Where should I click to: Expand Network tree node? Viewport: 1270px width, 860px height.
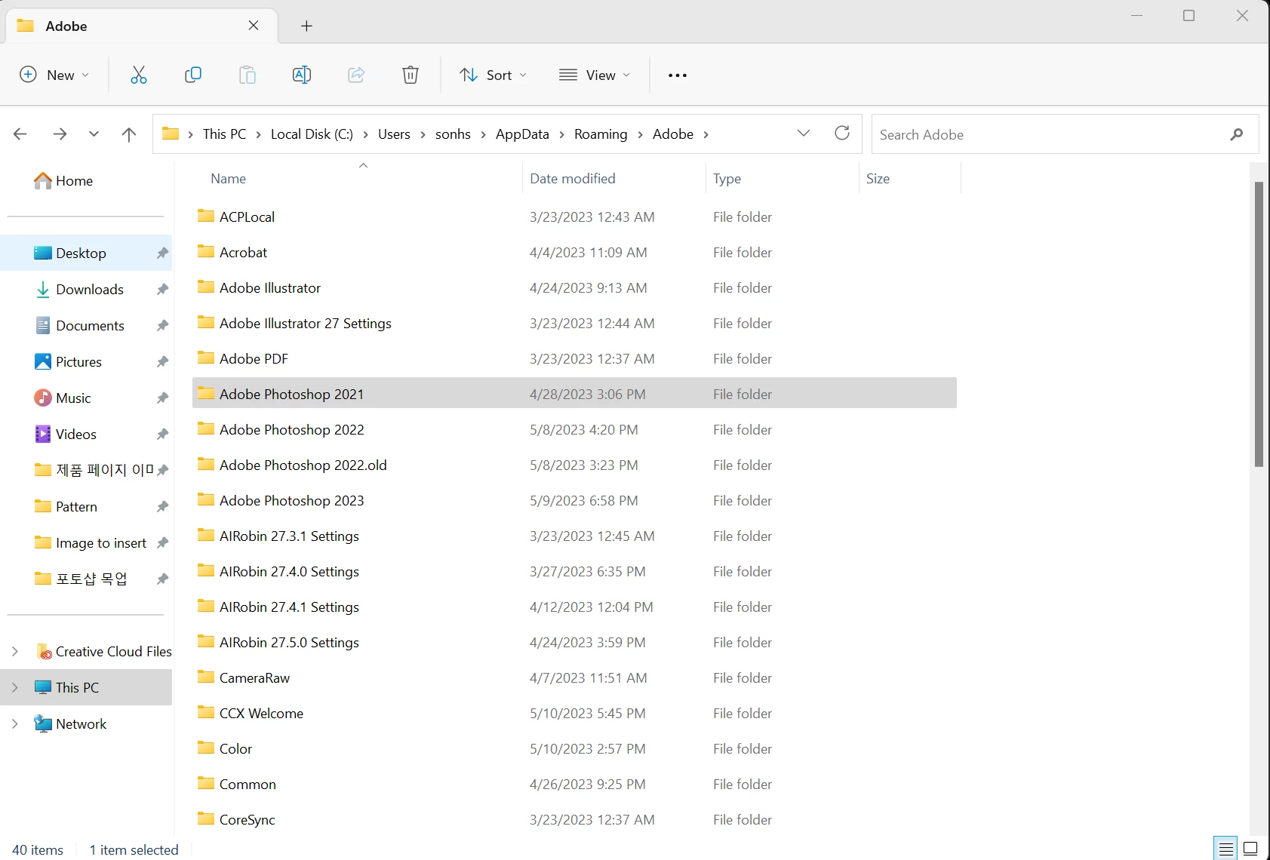(15, 724)
